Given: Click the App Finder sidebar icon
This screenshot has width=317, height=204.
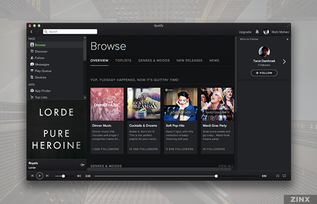Looking at the screenshot, I should 32,90.
